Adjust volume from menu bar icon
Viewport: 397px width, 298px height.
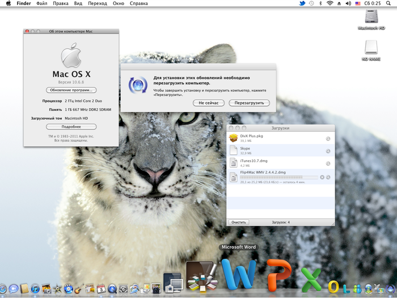coord(348,3)
